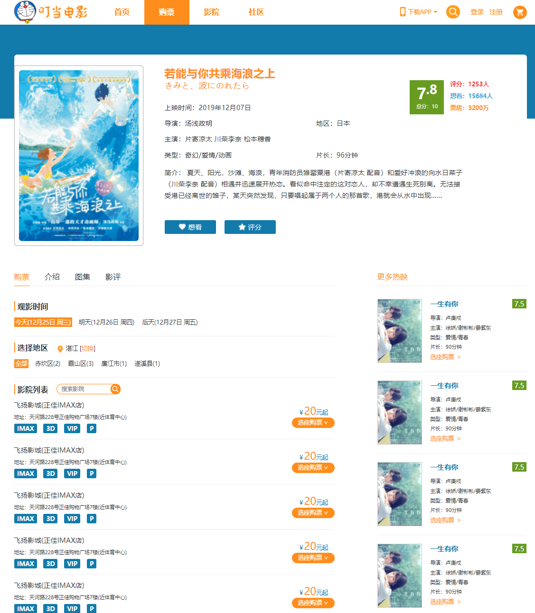Click 选座购票 > under second 一生有你
The height and width of the screenshot is (613, 535).
(445, 438)
